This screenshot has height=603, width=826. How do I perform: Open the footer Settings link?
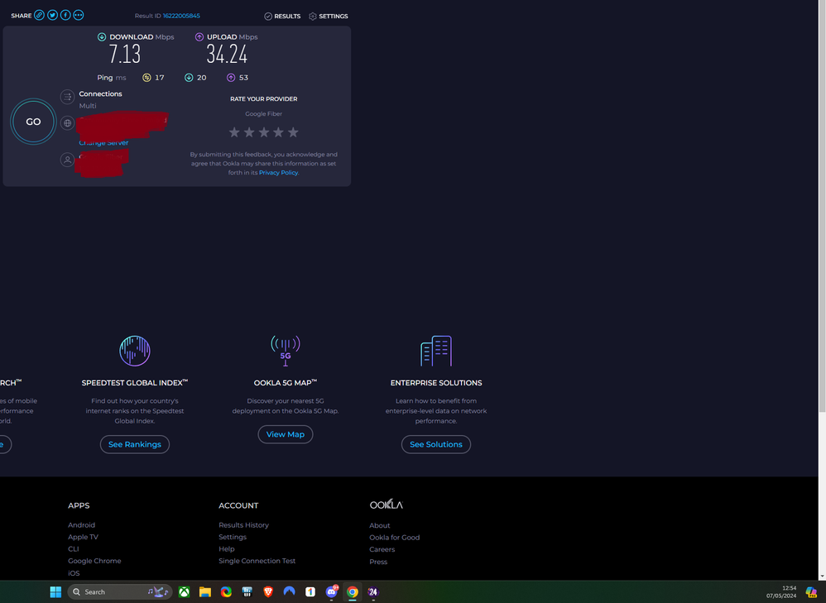(233, 537)
